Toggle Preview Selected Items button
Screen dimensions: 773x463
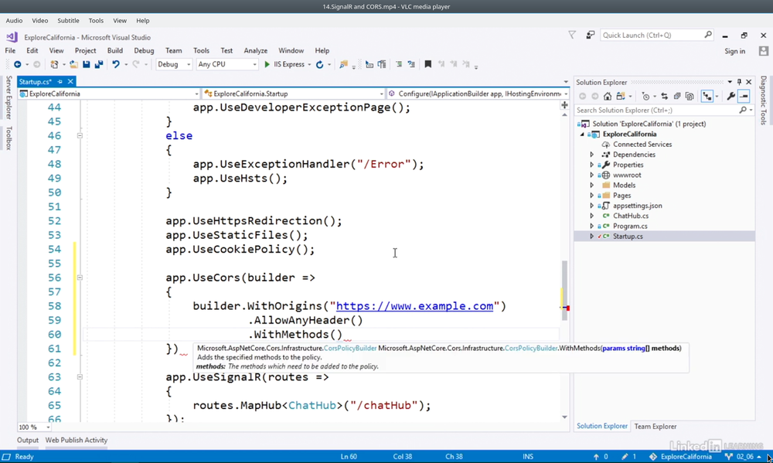(x=744, y=96)
